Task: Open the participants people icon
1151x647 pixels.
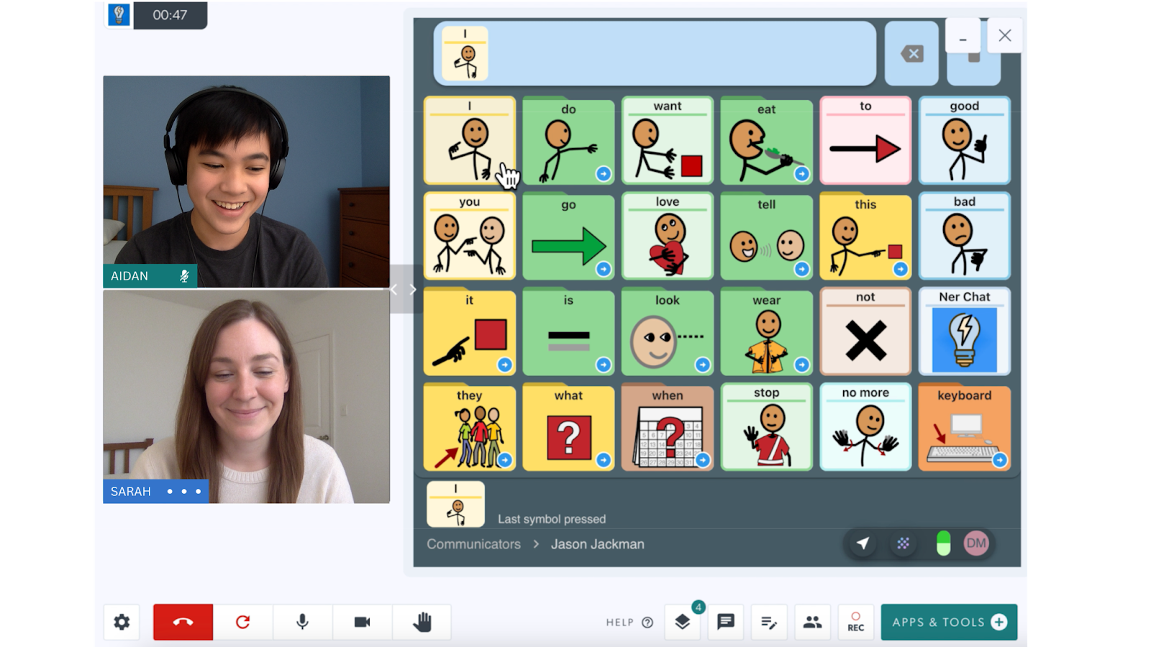Action: point(812,622)
